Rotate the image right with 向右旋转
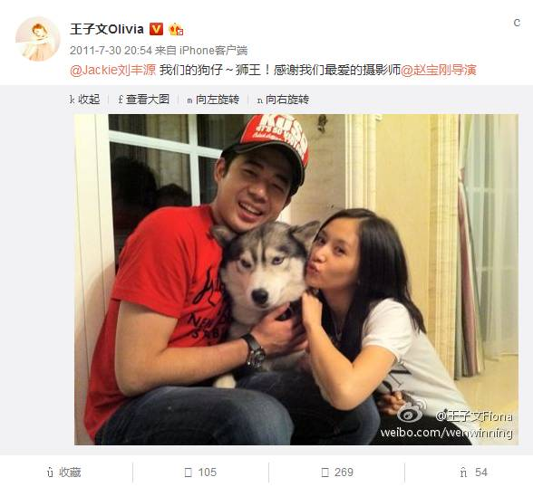Image resolution: width=533 pixels, height=487 pixels. (x=283, y=100)
